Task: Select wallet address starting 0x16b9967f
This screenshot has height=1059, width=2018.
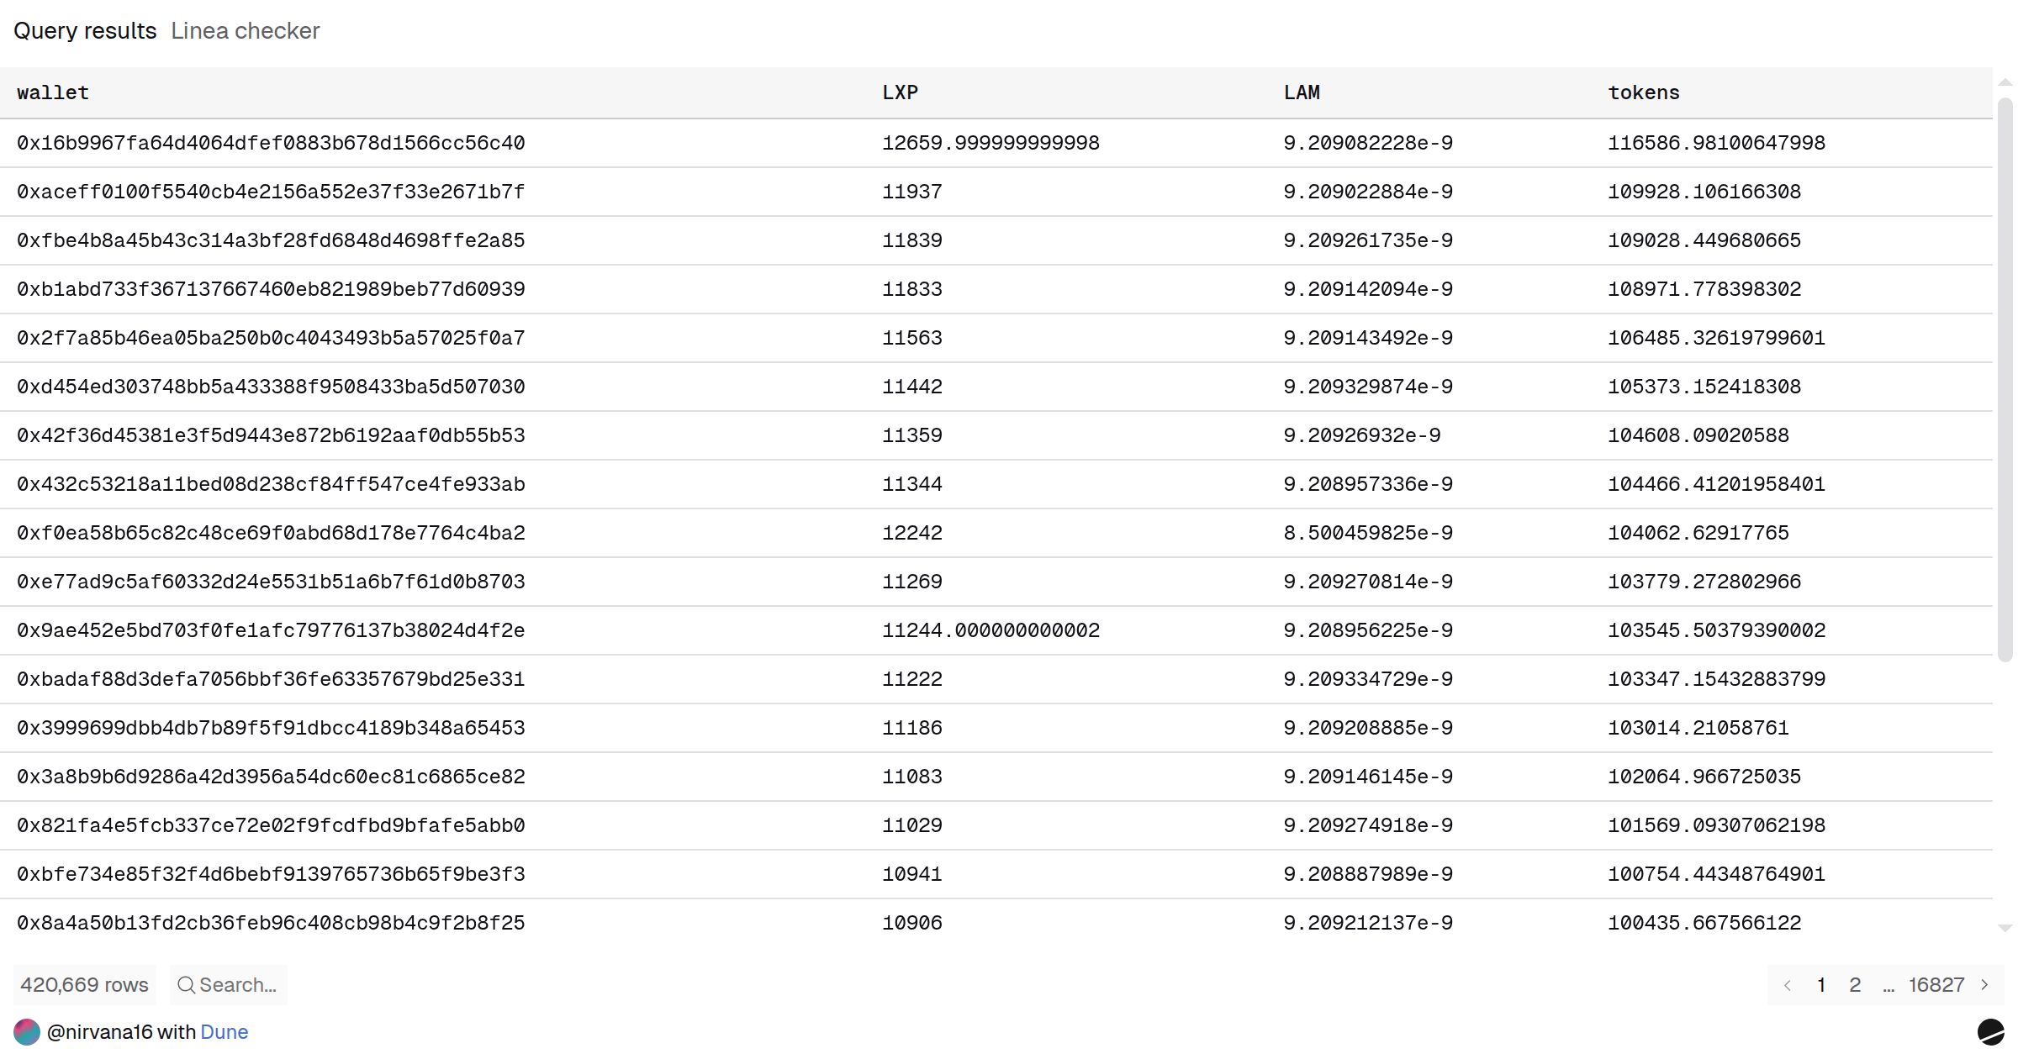Action: pos(271,143)
